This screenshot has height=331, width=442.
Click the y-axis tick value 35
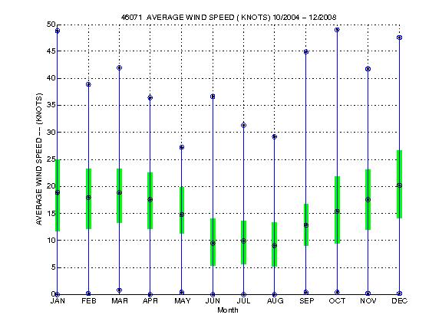click(x=51, y=105)
